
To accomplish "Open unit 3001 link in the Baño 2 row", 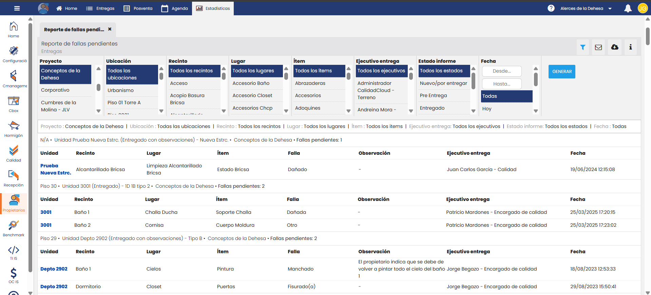I will 46,225.
